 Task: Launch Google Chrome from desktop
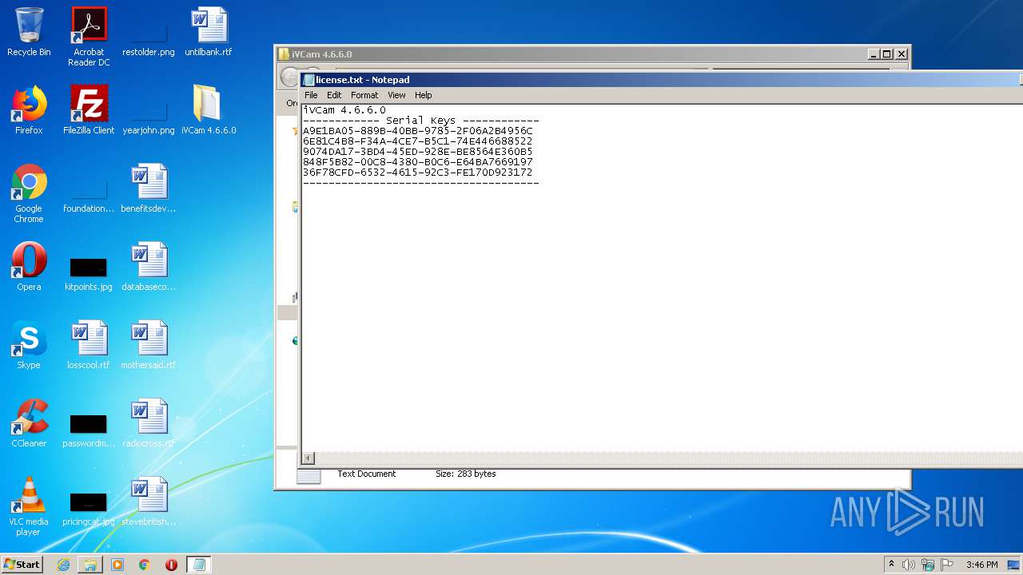(x=29, y=193)
